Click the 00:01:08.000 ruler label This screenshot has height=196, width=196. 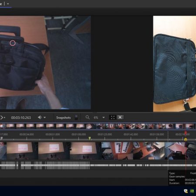pos(79,135)
